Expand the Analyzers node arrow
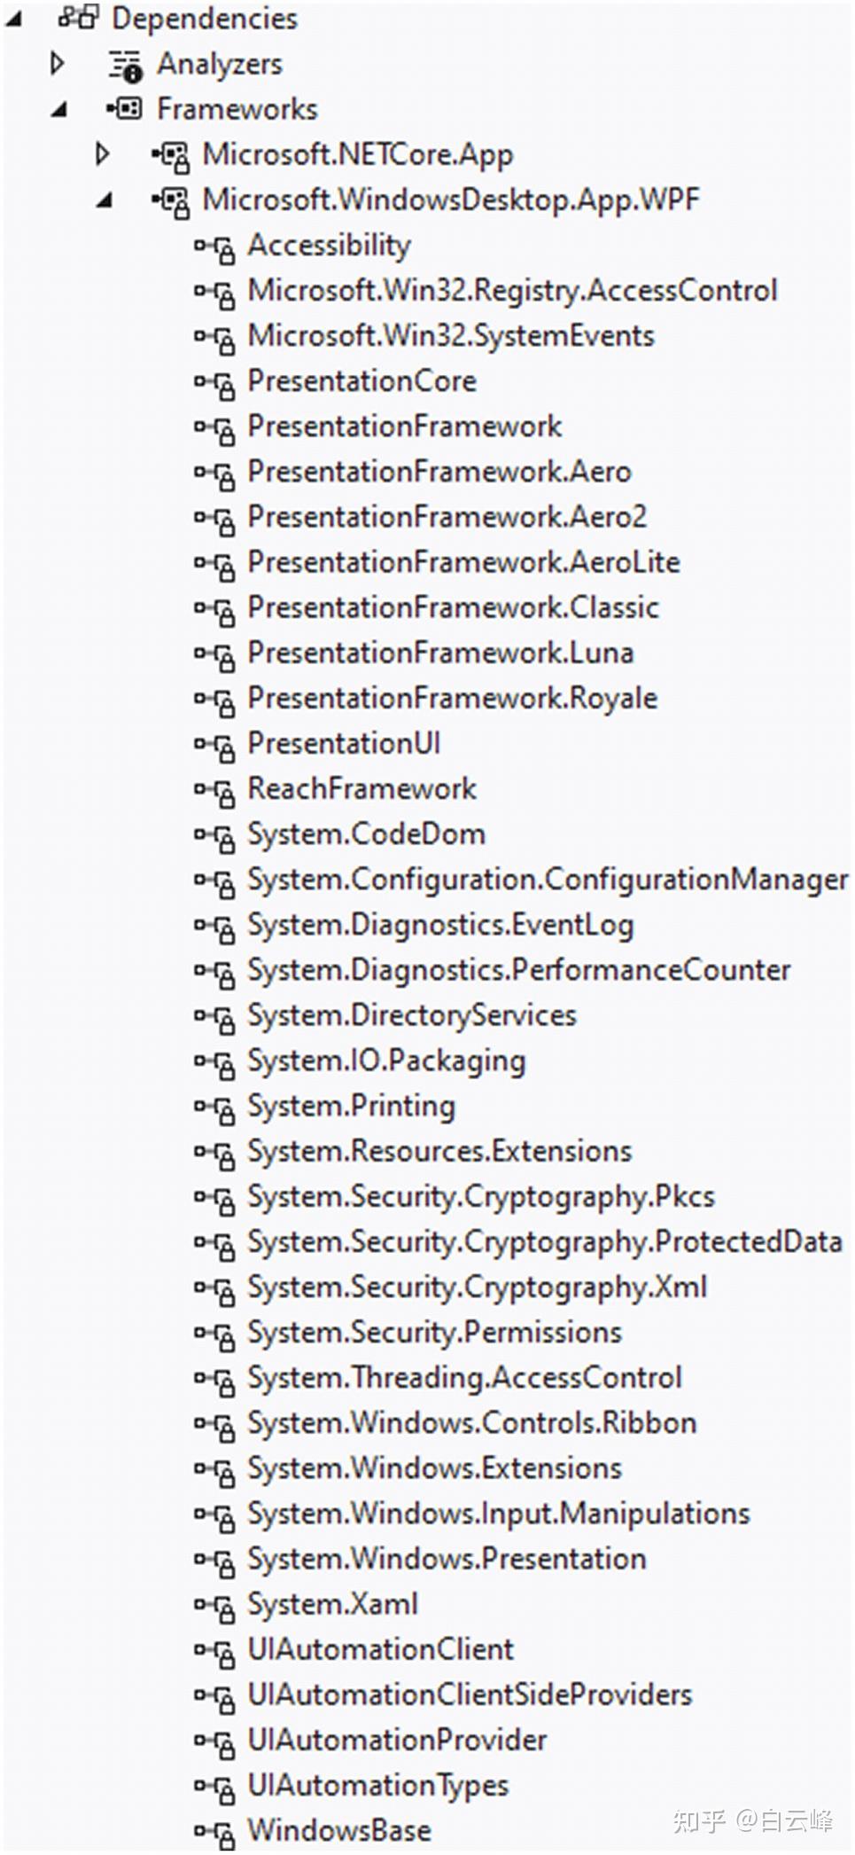This screenshot has height=1855, width=855. point(58,64)
